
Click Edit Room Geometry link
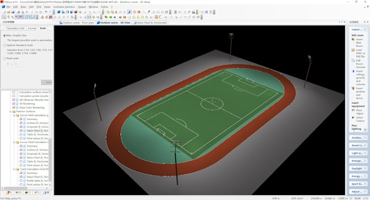click(x=360, y=64)
